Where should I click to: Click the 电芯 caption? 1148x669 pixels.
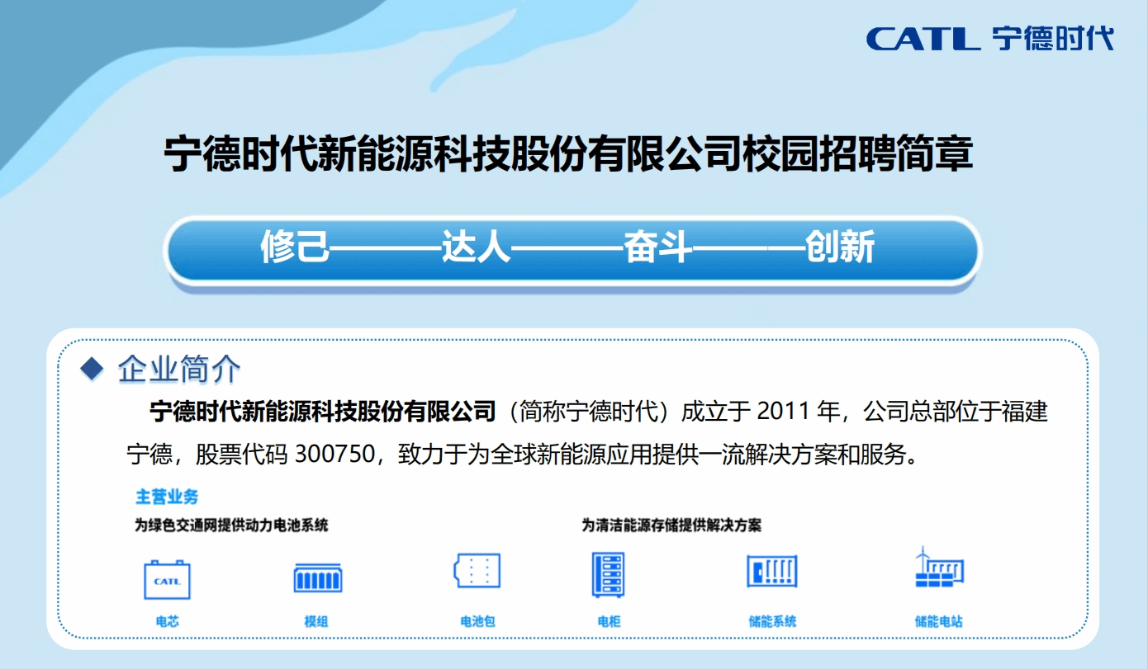coord(167,621)
